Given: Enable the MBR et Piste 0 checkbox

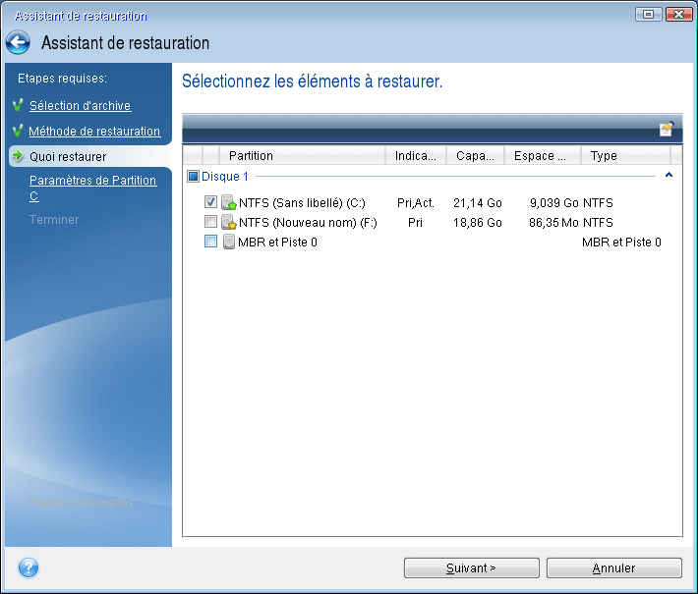Looking at the screenshot, I should [210, 242].
